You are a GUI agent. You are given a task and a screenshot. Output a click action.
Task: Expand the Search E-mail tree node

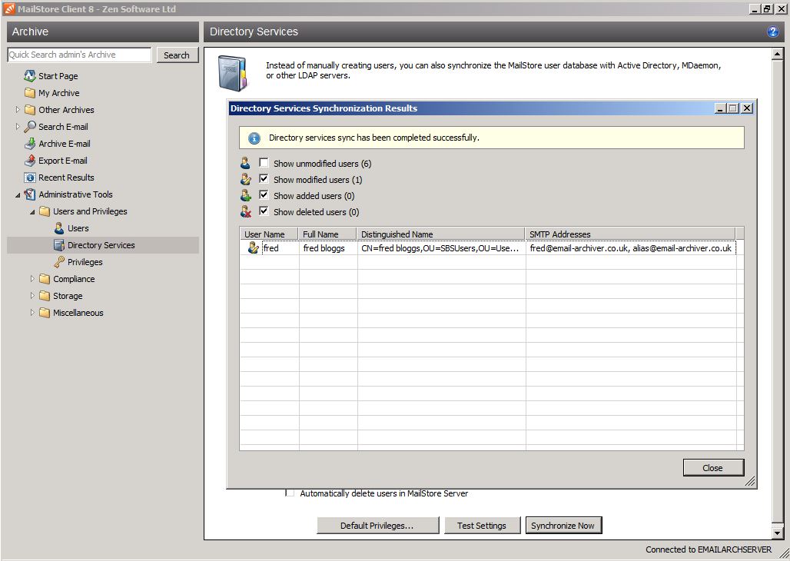pyautogui.click(x=18, y=127)
